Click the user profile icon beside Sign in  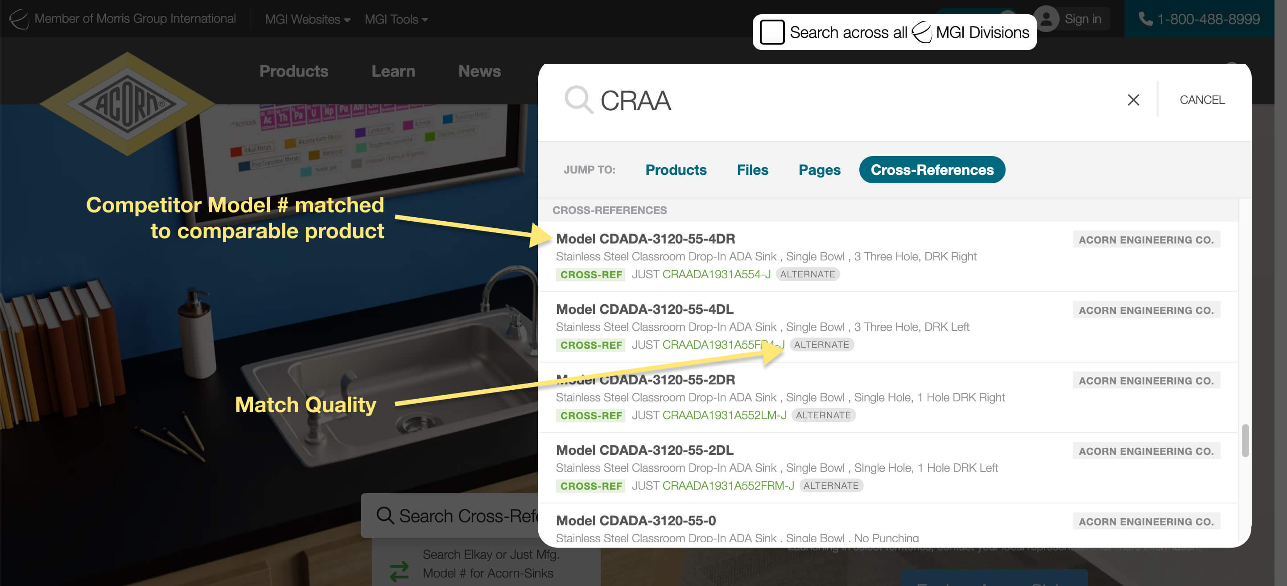[x=1048, y=18]
